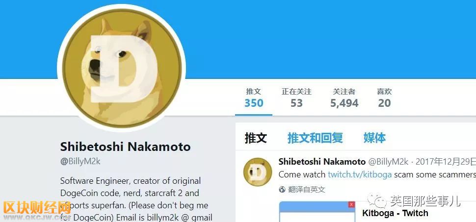Image resolution: width=476 pixels, height=222 pixels.
Task: Switch to the 媒体 timeline tab
Action: (374, 138)
